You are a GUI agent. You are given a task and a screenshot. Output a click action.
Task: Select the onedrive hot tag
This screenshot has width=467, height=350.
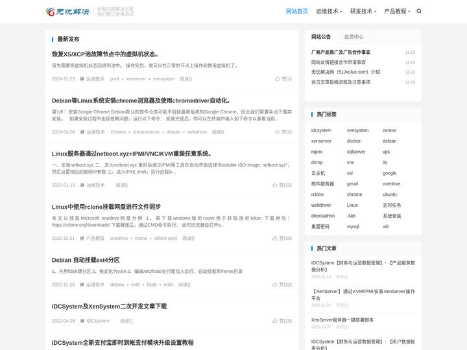click(391, 184)
